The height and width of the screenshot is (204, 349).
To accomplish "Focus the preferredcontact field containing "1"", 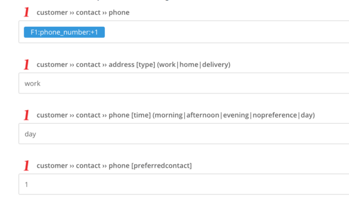I will click(x=184, y=184).
